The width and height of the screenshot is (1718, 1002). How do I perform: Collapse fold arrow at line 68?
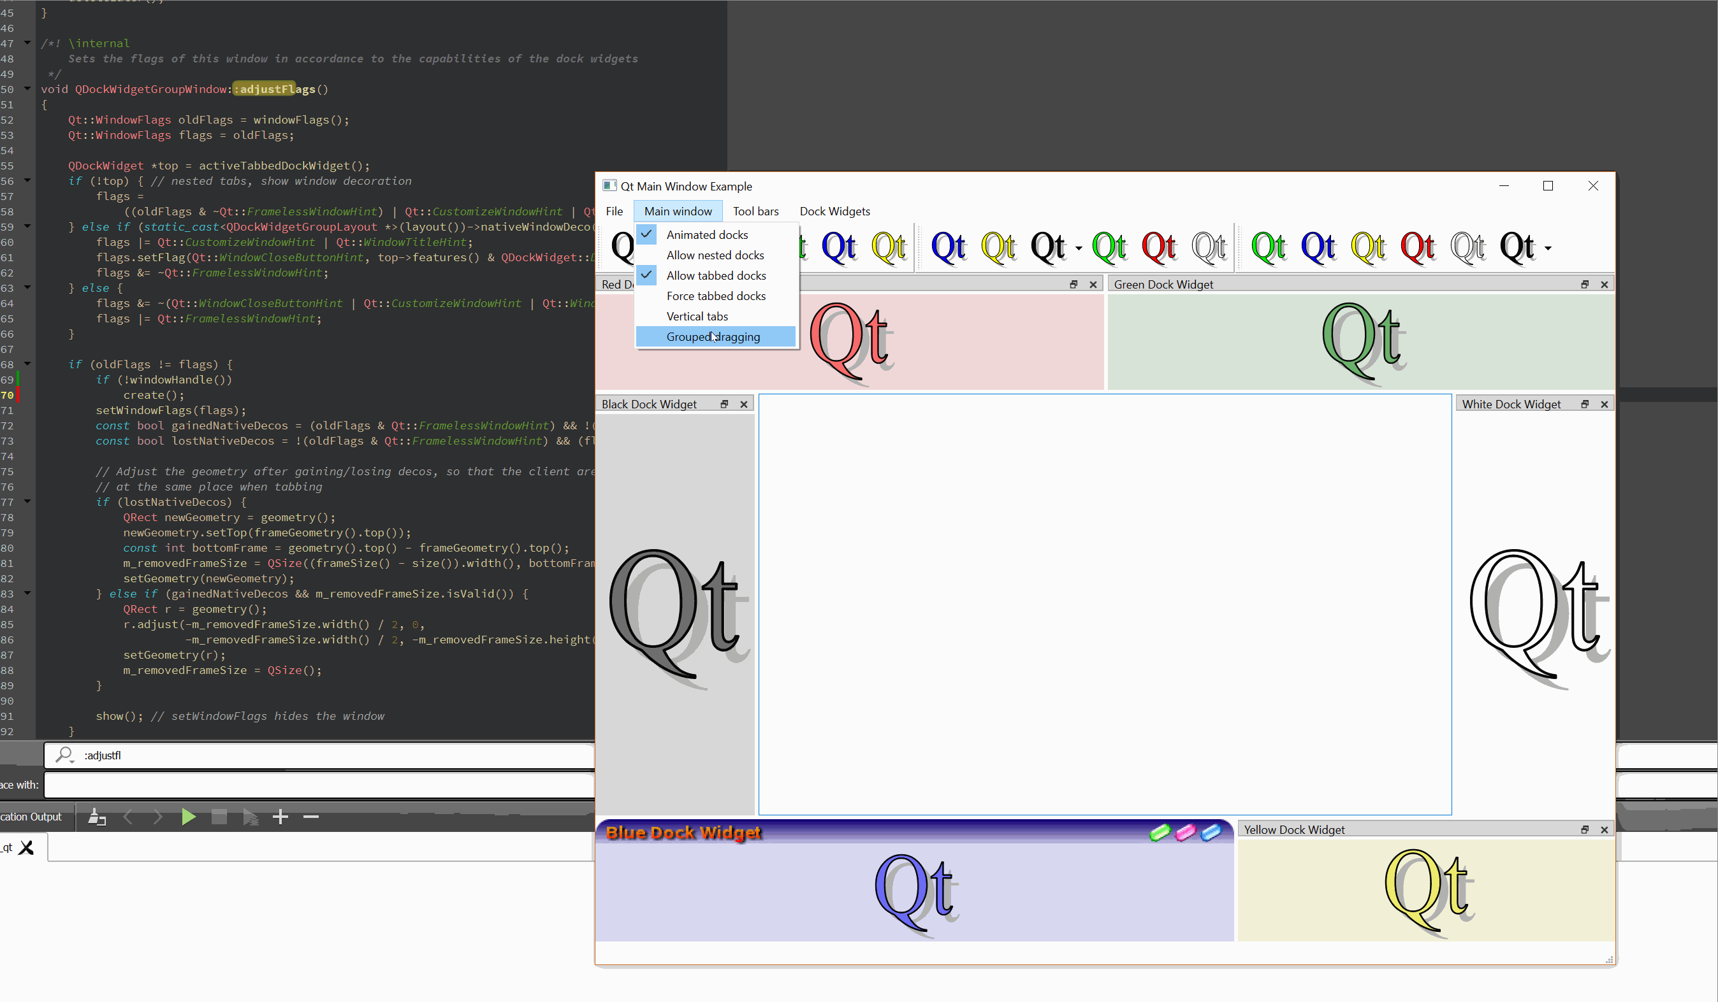tap(27, 364)
